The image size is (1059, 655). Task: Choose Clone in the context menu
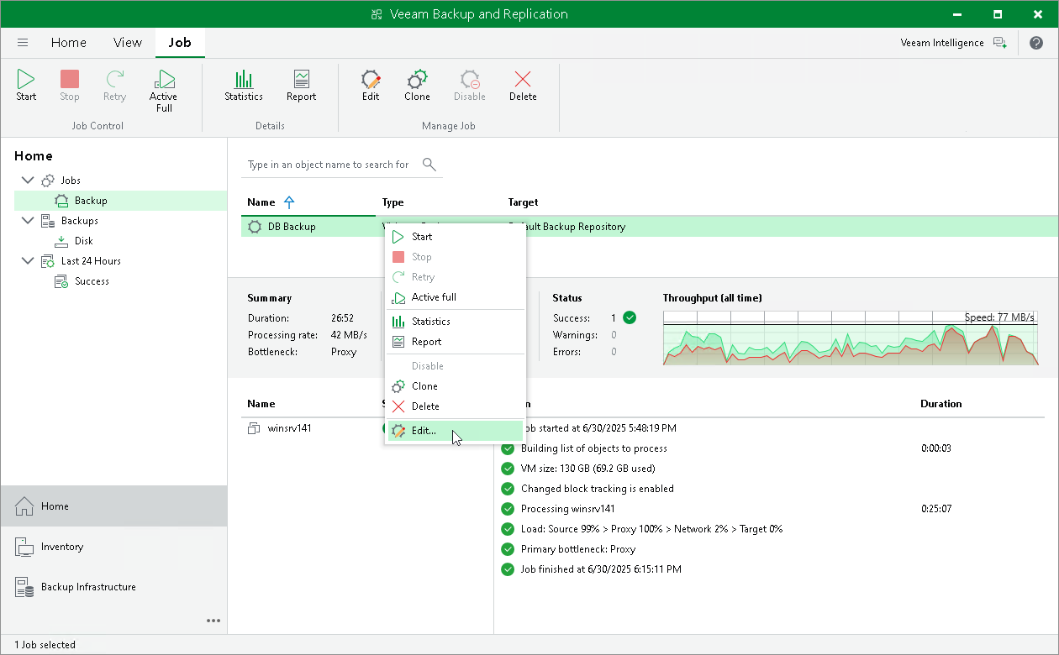[x=455, y=386]
